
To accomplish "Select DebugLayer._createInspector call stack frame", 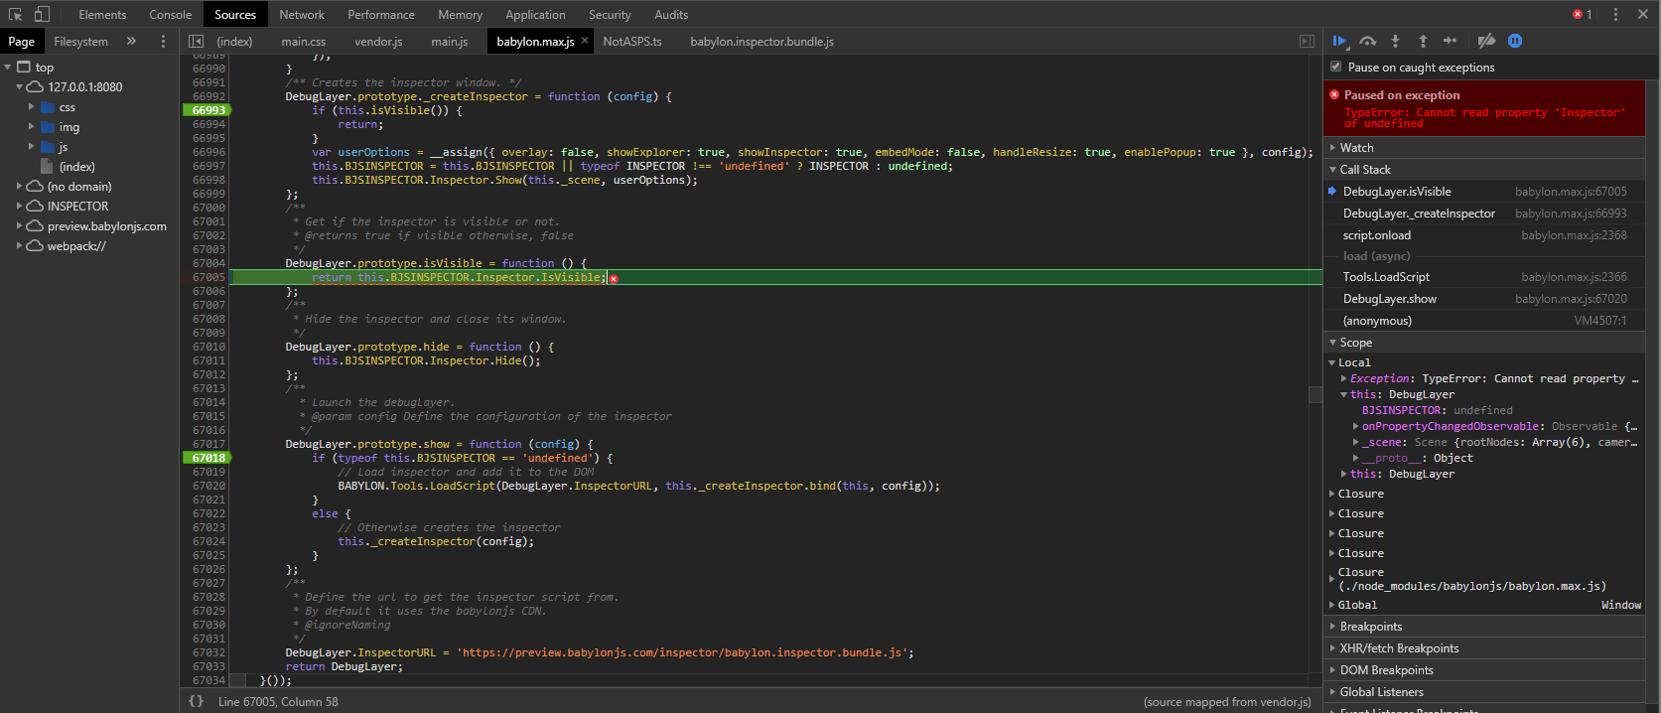I will (x=1484, y=214).
